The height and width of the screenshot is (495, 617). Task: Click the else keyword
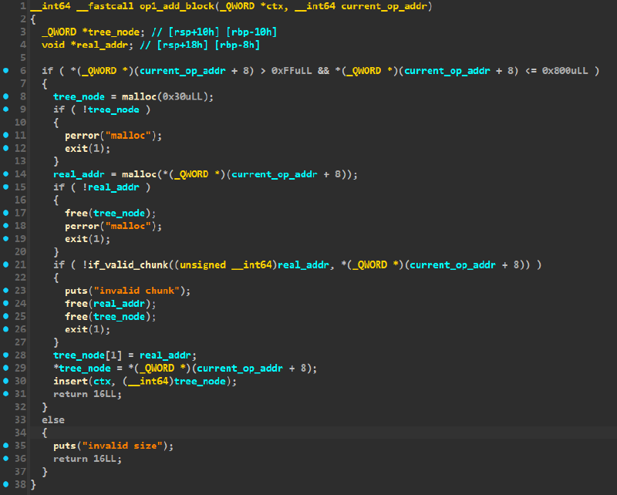(x=53, y=420)
